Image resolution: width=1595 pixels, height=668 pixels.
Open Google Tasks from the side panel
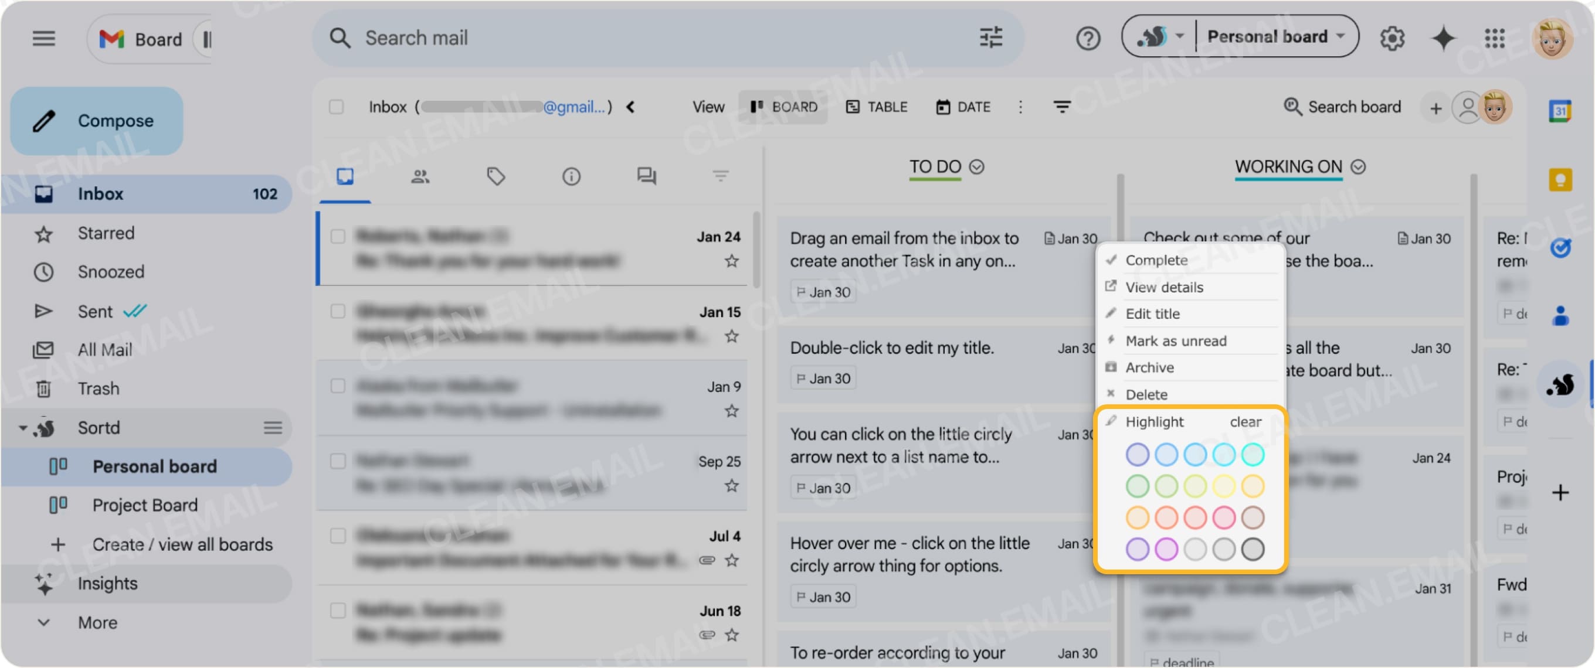pyautogui.click(x=1560, y=248)
